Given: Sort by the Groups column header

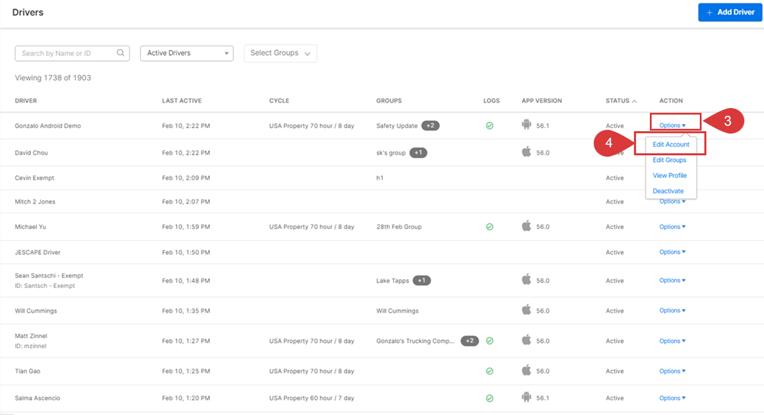Looking at the screenshot, I should (389, 101).
